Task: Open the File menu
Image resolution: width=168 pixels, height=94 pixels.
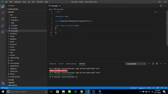Action: 6,2
